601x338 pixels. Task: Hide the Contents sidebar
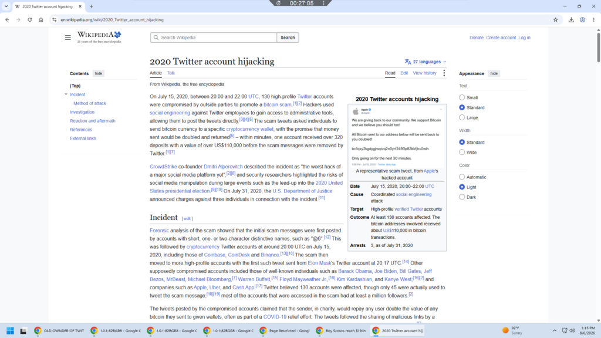click(x=99, y=73)
